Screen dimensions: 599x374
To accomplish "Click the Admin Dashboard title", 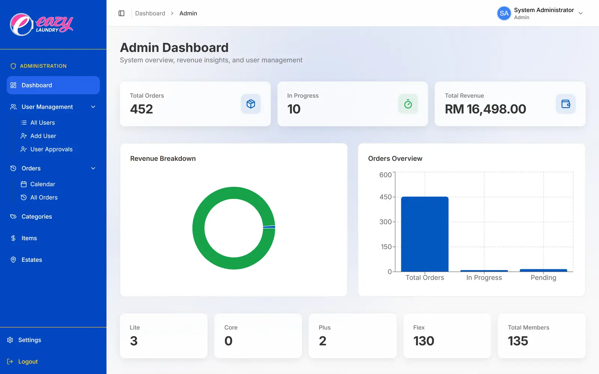I will click(x=174, y=47).
